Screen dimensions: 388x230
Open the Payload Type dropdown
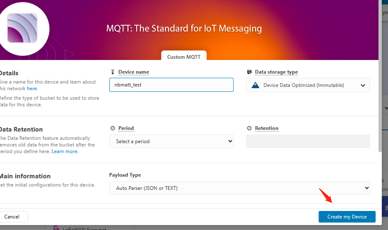239,188
